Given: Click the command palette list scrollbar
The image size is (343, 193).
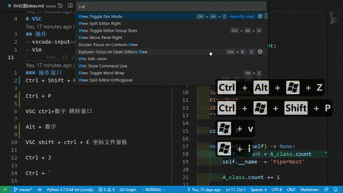Looking at the screenshot, I should click(266, 16).
